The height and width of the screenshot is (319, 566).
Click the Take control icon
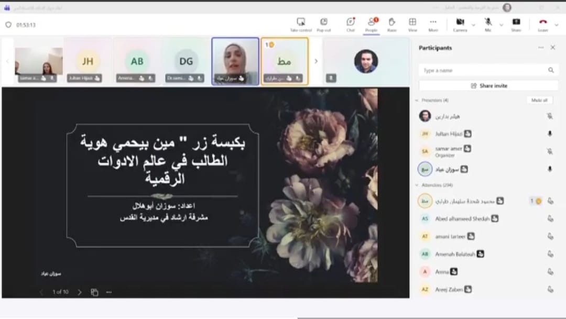301,22
